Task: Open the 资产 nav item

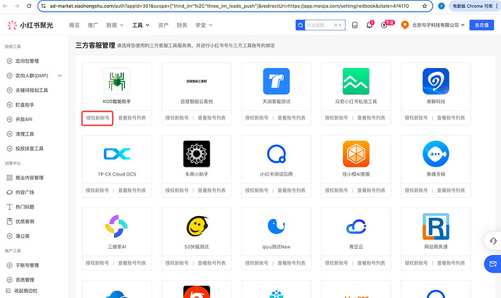Action: [163, 25]
